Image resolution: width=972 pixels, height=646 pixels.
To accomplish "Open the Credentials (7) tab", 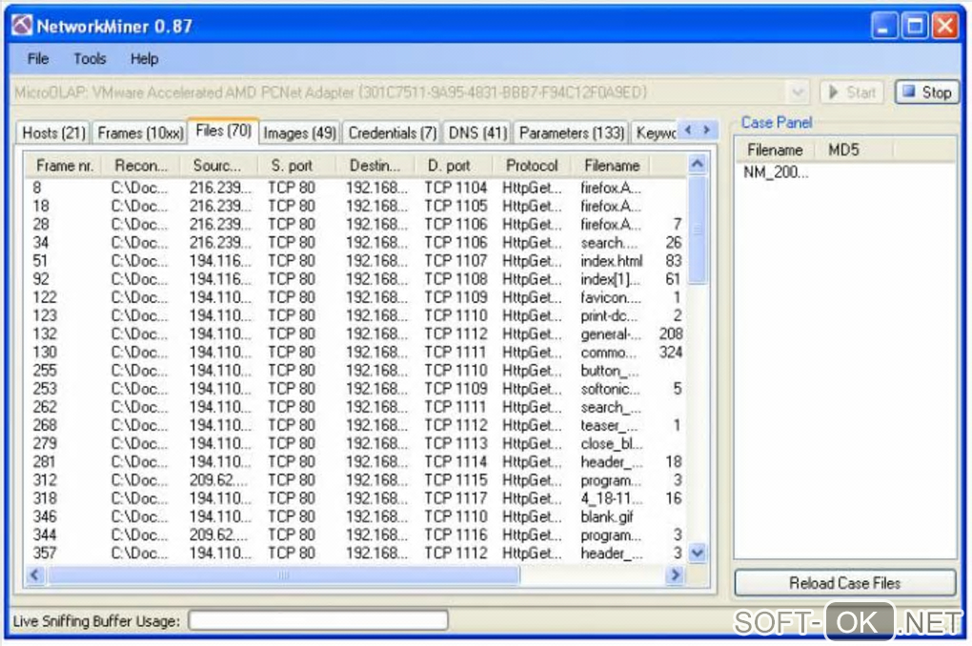I will pyautogui.click(x=392, y=132).
